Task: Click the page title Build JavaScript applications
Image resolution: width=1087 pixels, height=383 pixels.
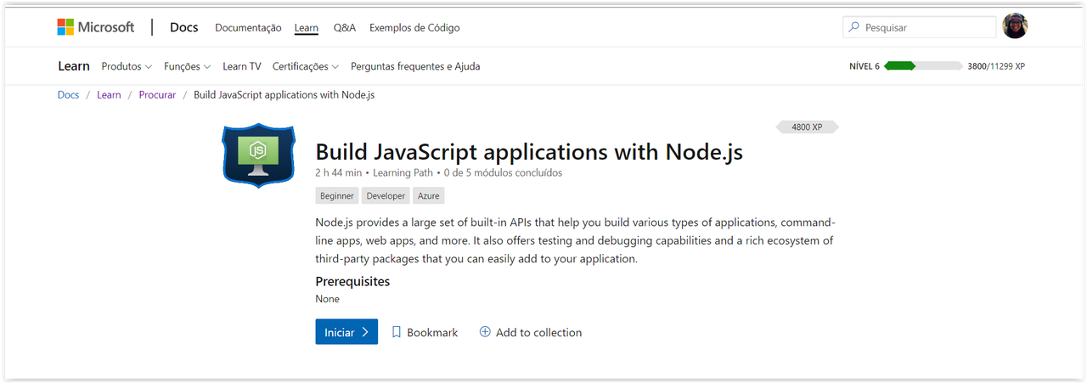Action: (x=529, y=152)
